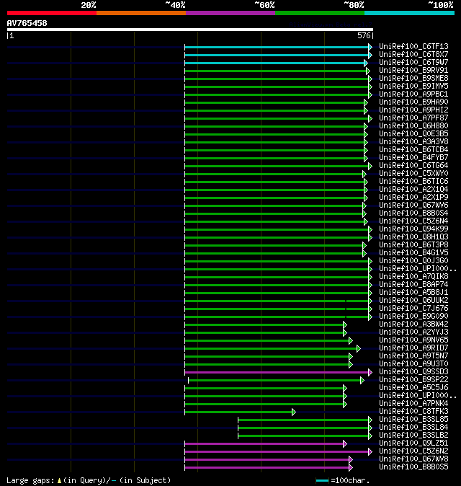The width and height of the screenshot is (461, 486).
Task: Click the red 20% identity legend segment
Action: [x=52, y=13]
